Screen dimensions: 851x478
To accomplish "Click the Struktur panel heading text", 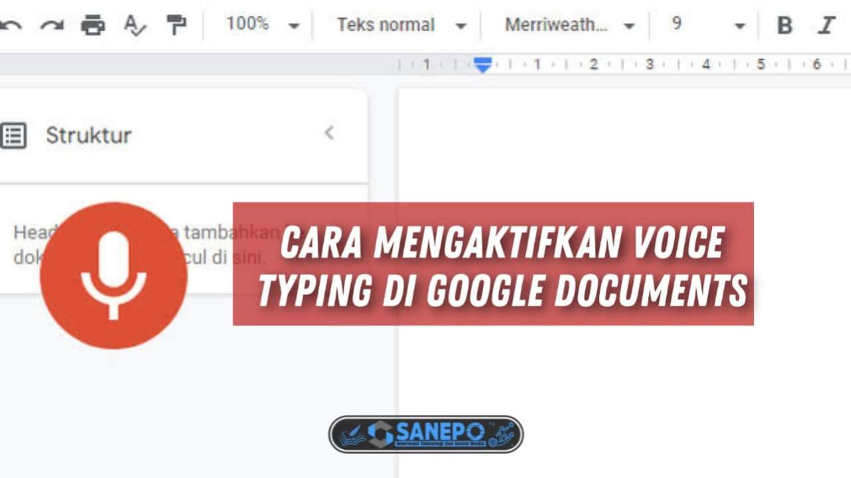I will 88,135.
